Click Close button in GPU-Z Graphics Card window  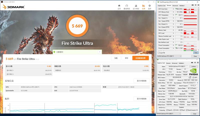194,114
